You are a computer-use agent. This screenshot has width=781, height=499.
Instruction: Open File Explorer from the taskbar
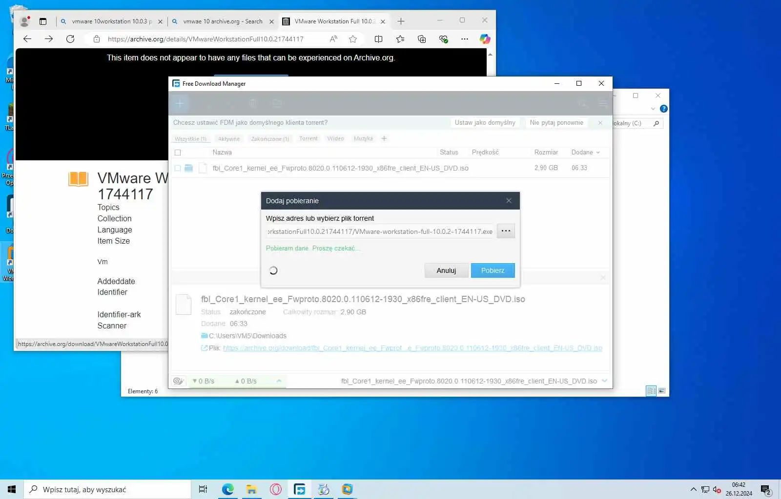[x=251, y=489]
